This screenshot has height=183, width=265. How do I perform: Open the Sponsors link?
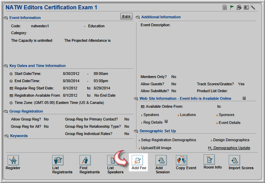(227, 115)
